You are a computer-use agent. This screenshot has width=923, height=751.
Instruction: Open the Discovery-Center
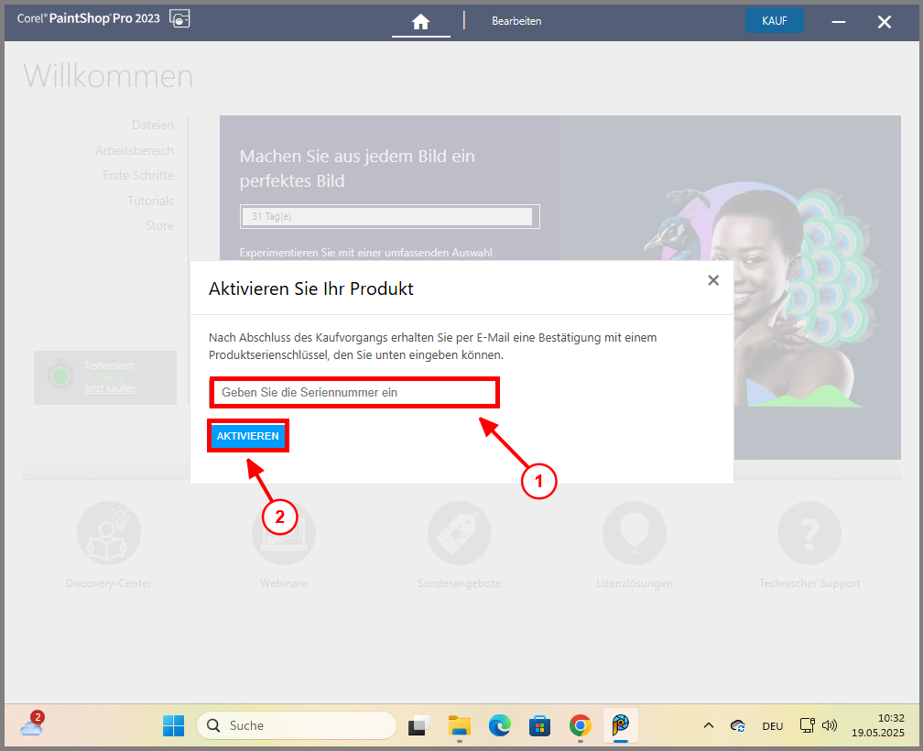tap(108, 532)
